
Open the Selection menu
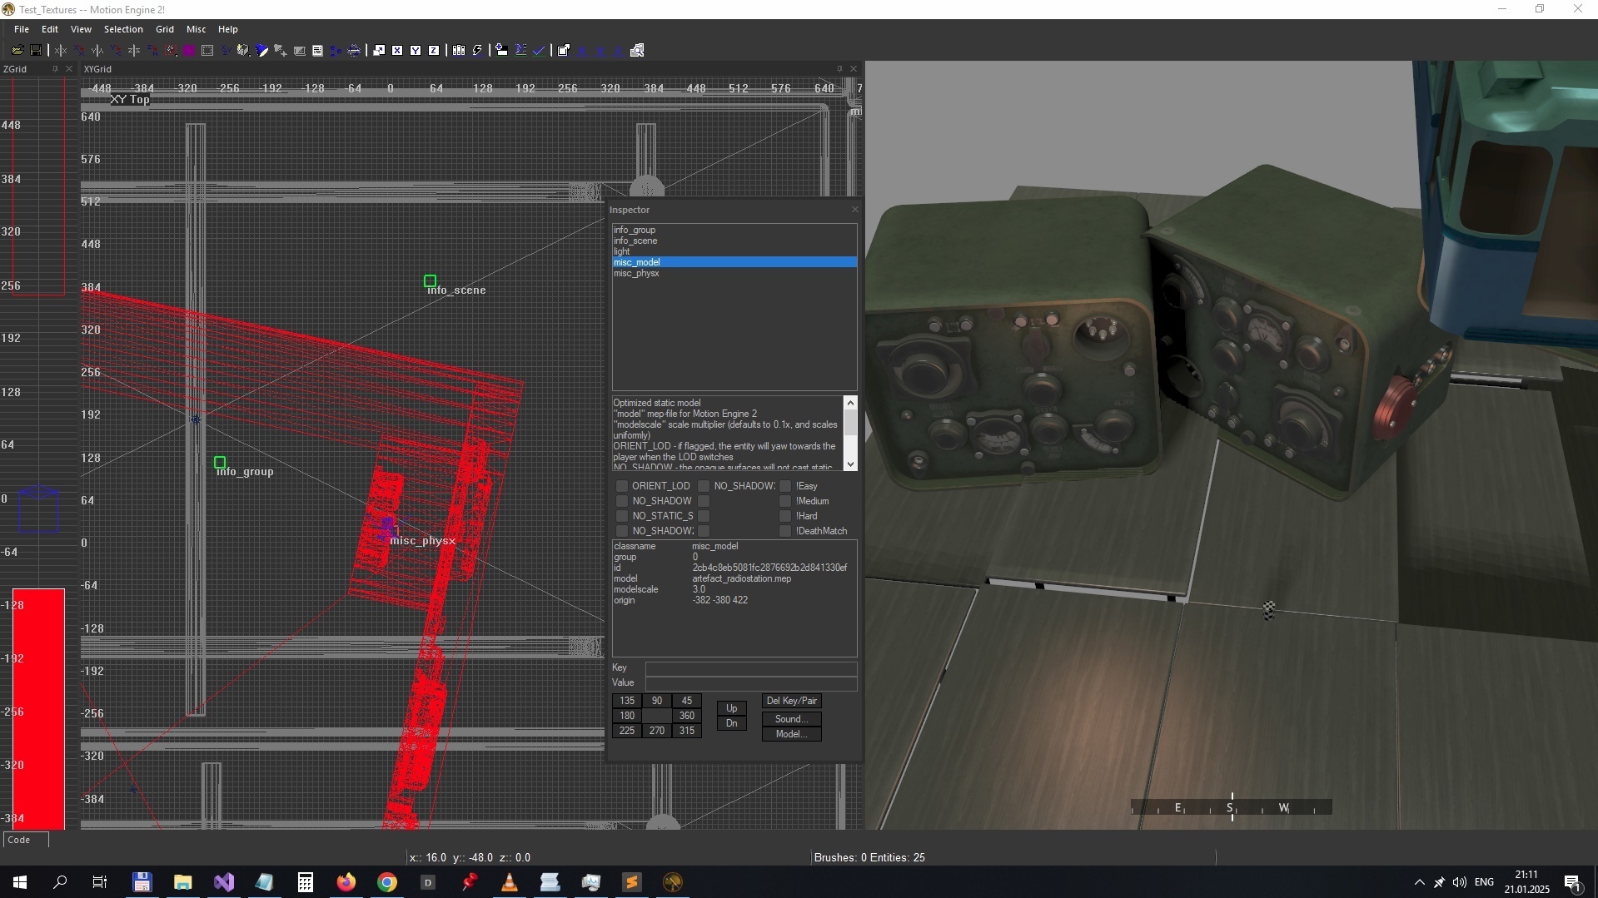[123, 29]
